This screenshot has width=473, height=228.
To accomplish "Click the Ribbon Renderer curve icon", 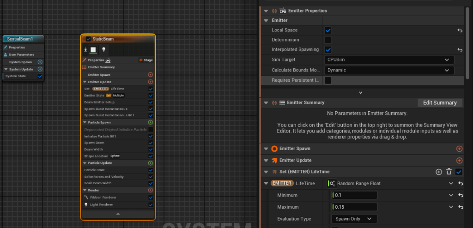I will (86, 197).
